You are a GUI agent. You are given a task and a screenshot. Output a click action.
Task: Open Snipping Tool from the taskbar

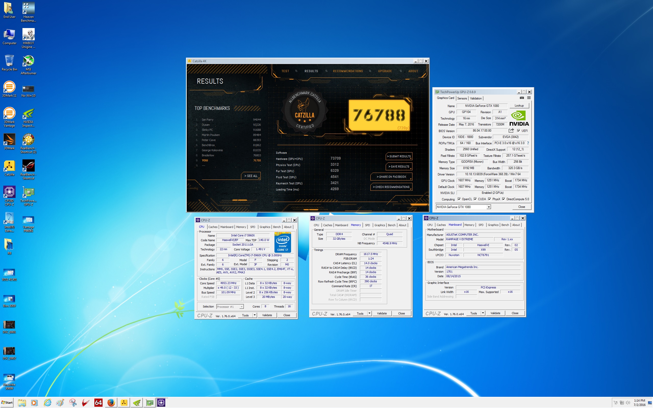pyautogui.click(x=73, y=403)
